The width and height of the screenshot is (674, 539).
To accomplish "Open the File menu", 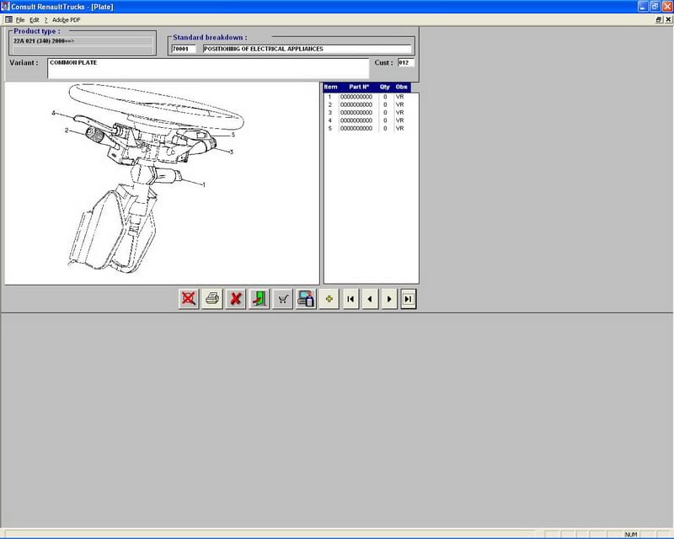I will tap(20, 19).
